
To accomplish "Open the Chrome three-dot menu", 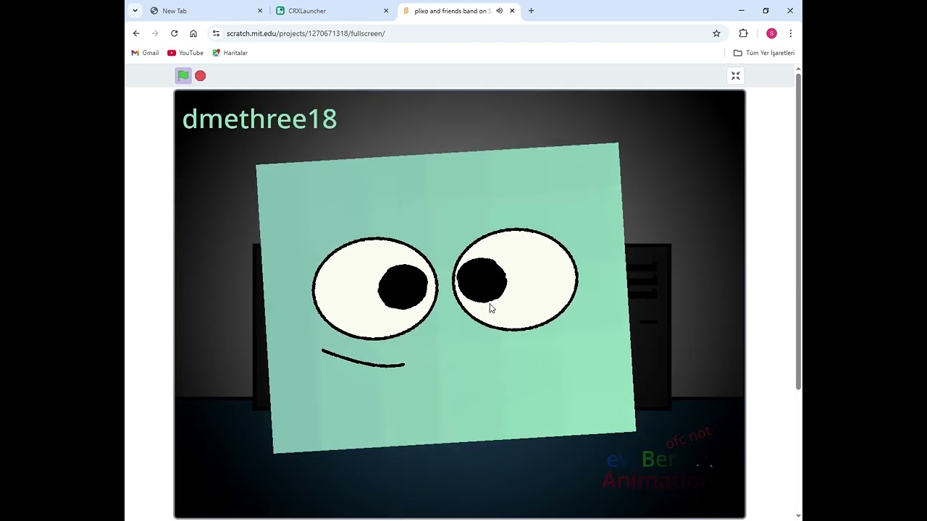I will (790, 33).
